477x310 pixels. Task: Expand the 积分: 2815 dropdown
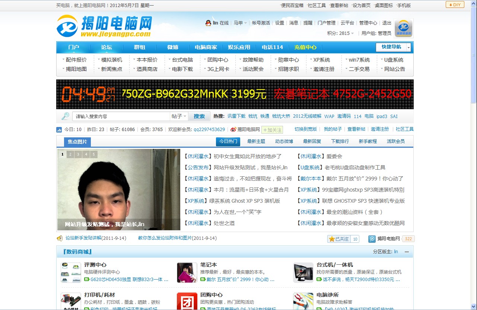340,33
